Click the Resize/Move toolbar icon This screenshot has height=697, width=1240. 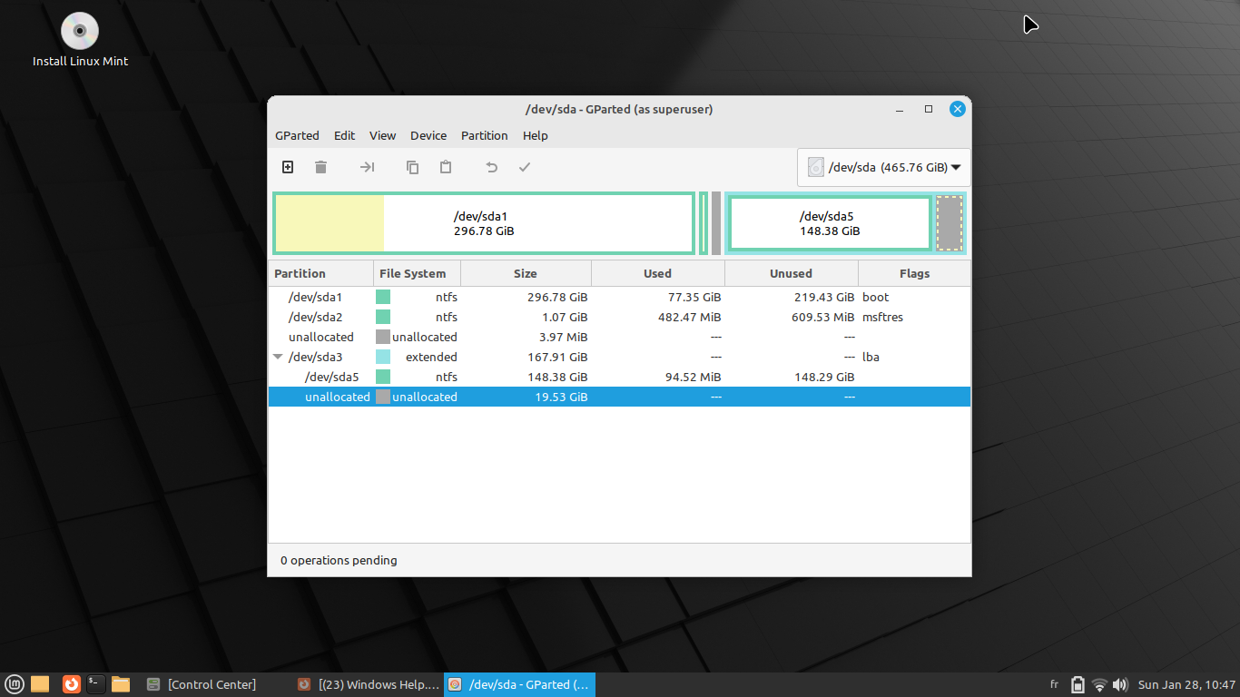pyautogui.click(x=367, y=167)
